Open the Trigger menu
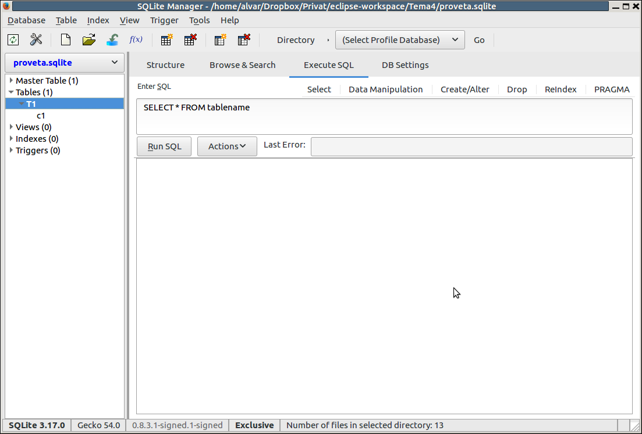Viewport: 642px width, 434px height. tap(164, 20)
